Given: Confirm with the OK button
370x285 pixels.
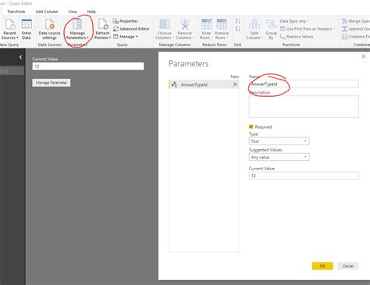Looking at the screenshot, I should [322, 266].
